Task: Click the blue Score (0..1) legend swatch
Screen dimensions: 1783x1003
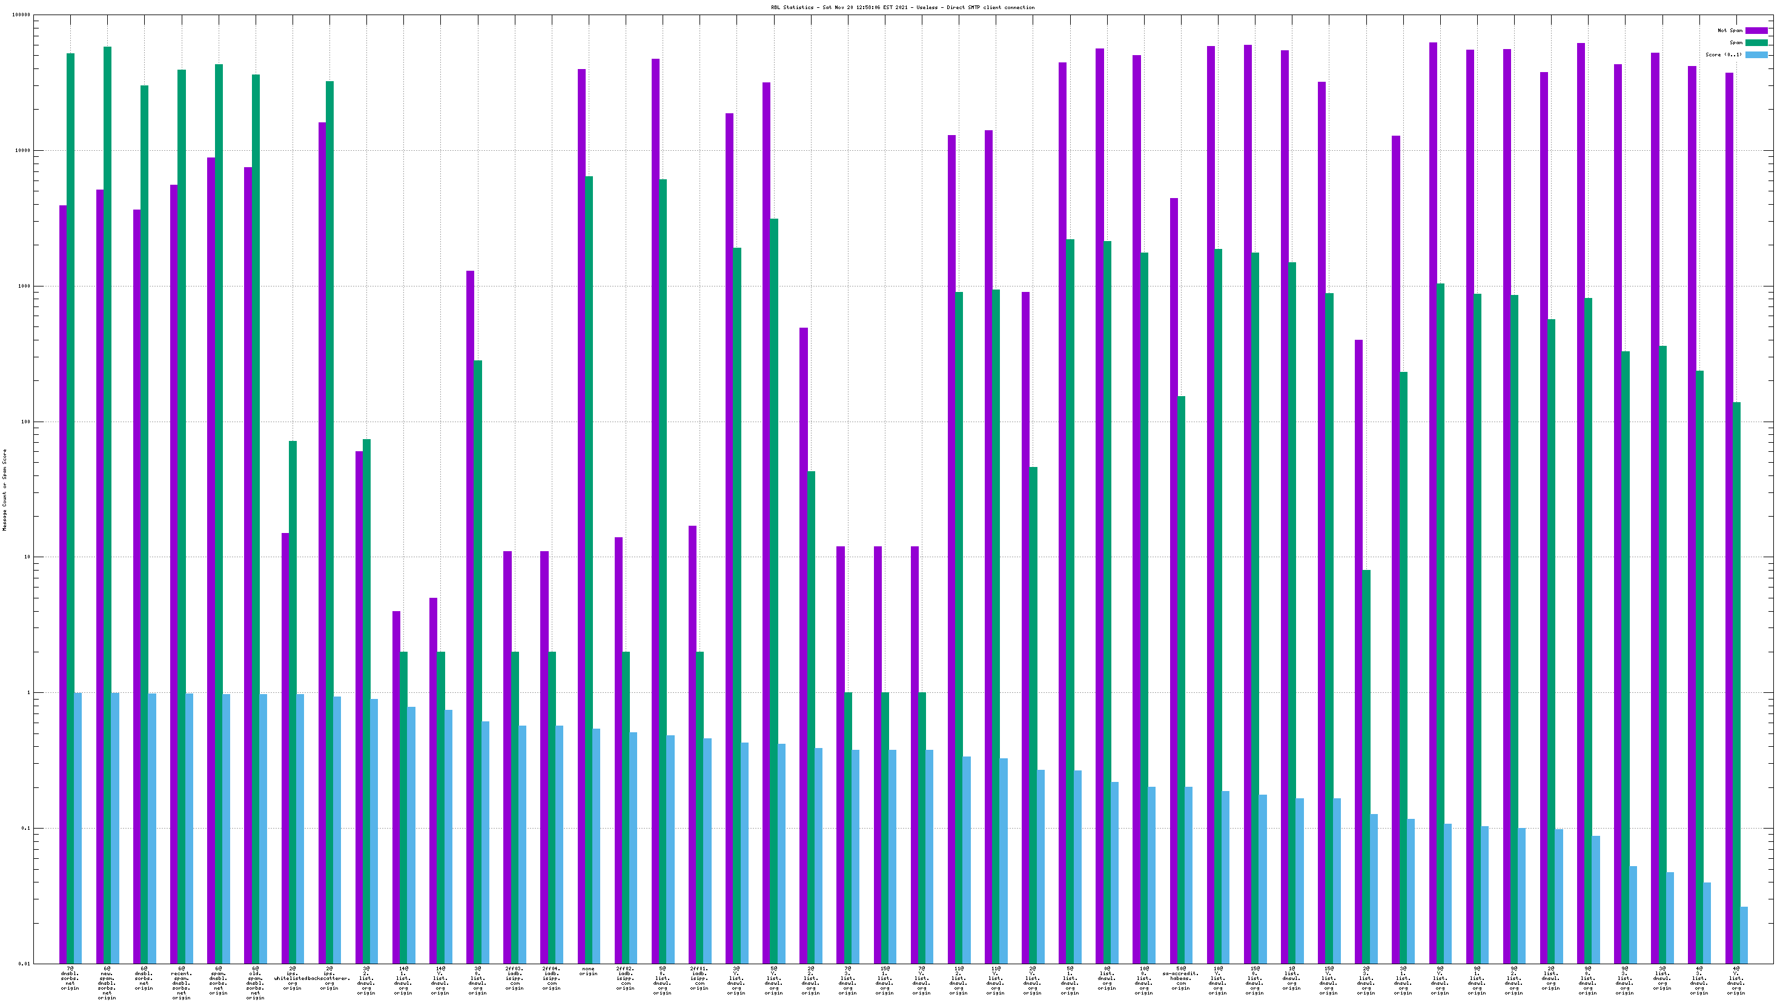Action: coord(1756,55)
